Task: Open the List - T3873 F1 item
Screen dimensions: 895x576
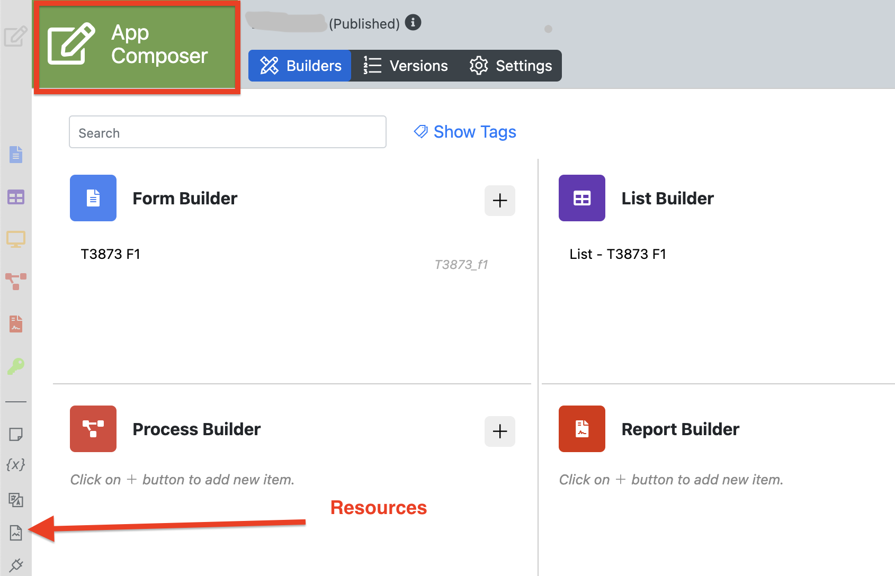Action: (617, 254)
